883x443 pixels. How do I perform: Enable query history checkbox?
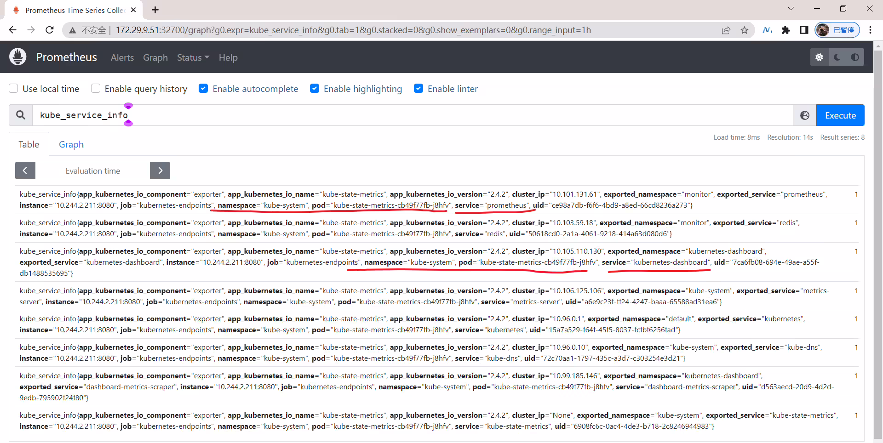pos(96,88)
